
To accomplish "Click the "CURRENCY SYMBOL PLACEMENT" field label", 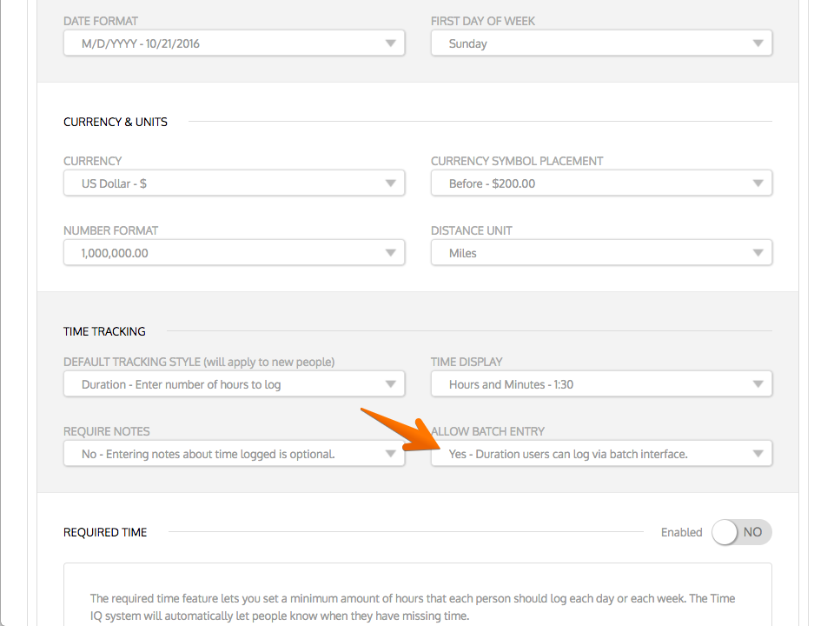I will (517, 162).
